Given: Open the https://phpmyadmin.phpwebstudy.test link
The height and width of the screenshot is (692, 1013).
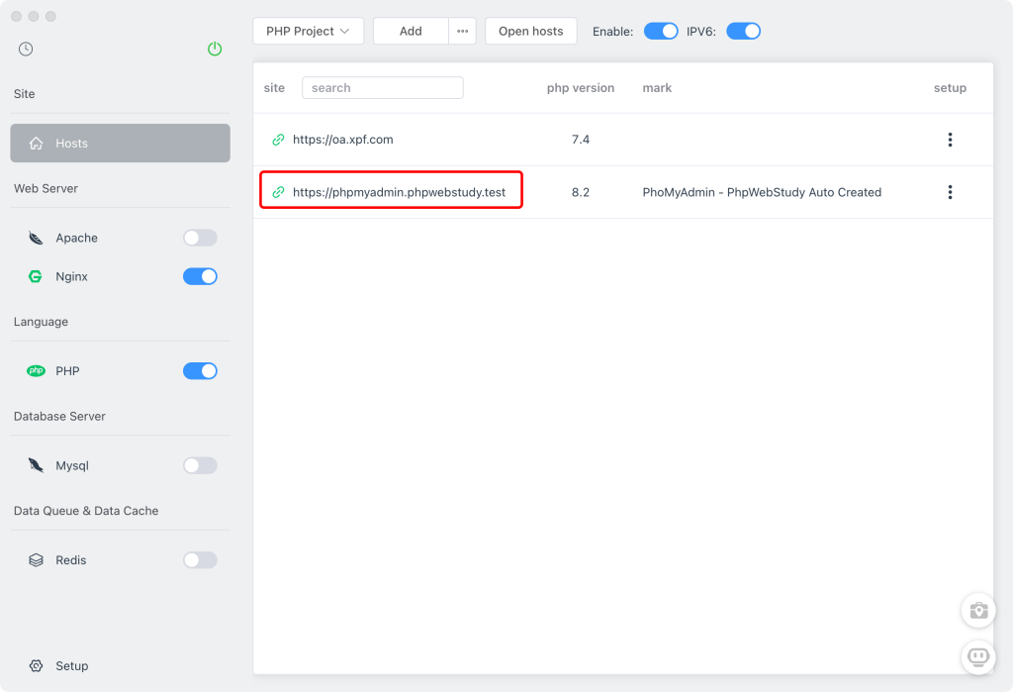Looking at the screenshot, I should 399,192.
